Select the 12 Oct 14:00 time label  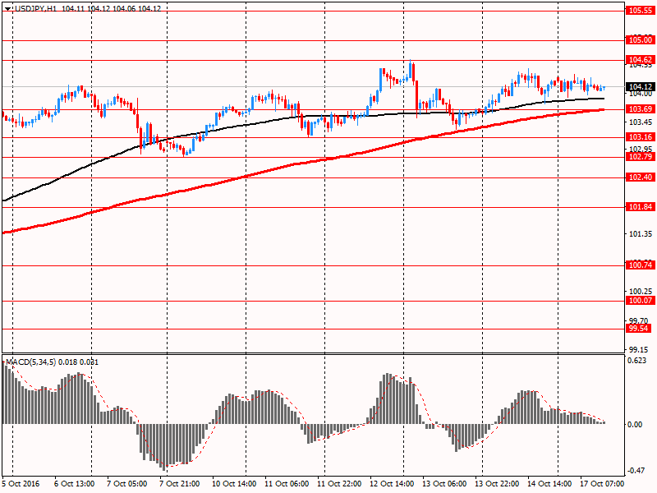pyautogui.click(x=392, y=483)
